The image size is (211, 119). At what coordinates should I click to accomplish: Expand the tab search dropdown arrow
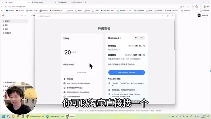pyautogui.click(x=2, y=2)
